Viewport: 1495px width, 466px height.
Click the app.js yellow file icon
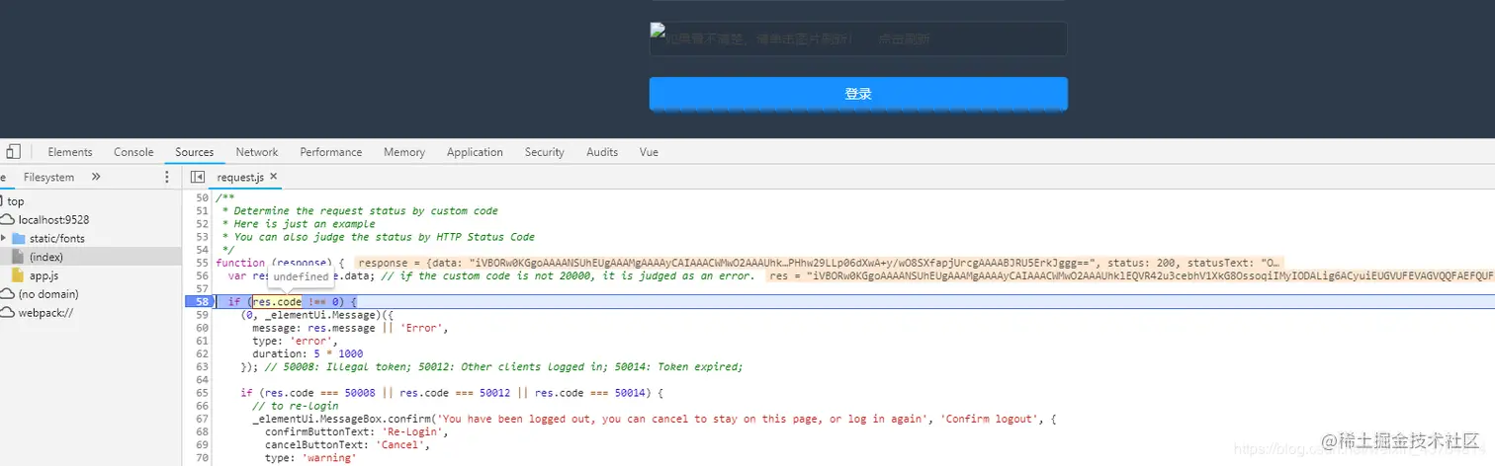18,275
